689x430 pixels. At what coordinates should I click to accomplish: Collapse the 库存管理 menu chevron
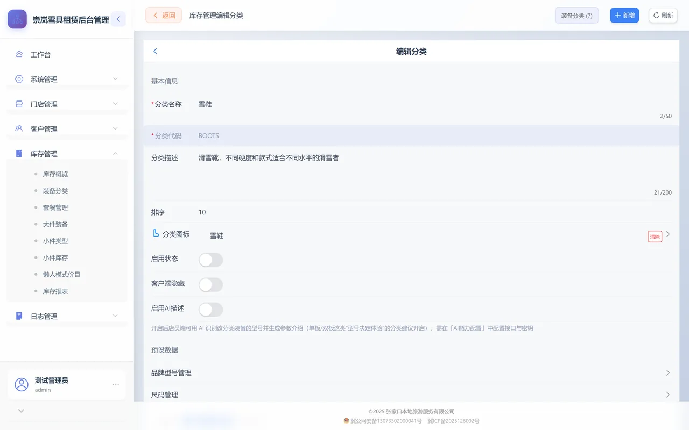(x=115, y=154)
